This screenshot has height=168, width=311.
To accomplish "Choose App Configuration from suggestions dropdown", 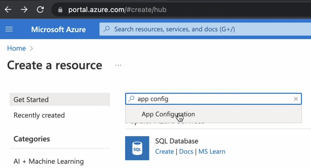I will pos(213,114).
